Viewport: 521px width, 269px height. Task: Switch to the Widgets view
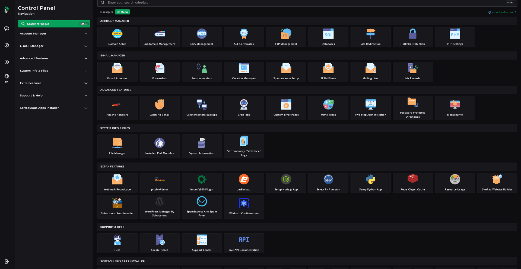click(106, 12)
